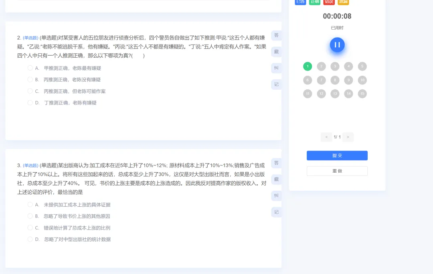Select option D '忽略了对中型出版社的统计数据'
The image size is (433, 274).
point(30,239)
